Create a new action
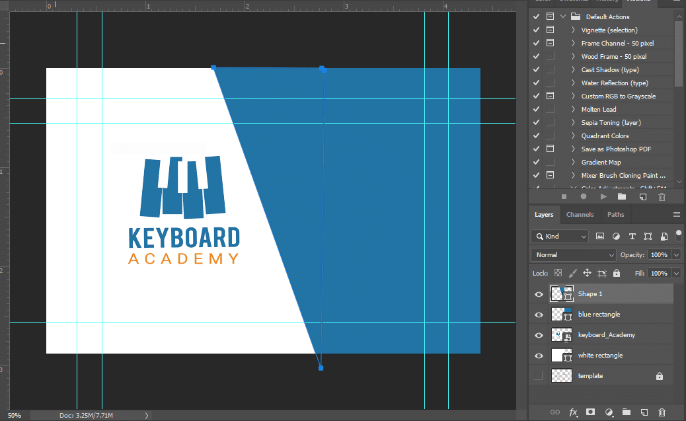Viewport: 686px width, 421px height. pyautogui.click(x=642, y=197)
